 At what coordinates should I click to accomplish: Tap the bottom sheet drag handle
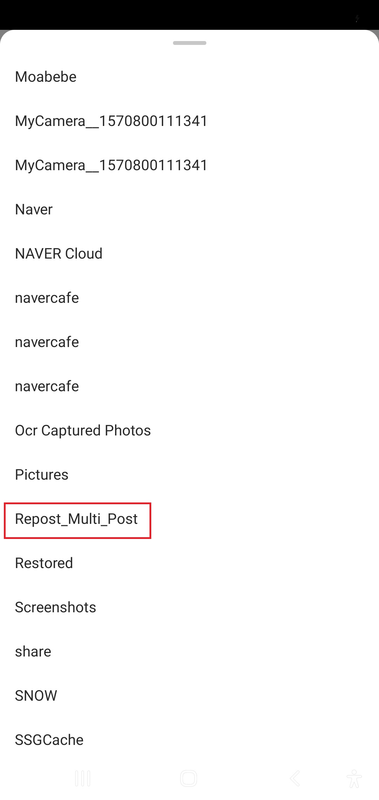click(189, 43)
